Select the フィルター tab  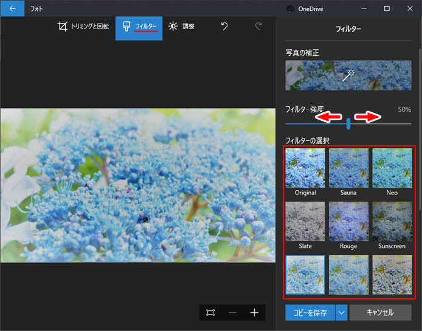click(139, 28)
